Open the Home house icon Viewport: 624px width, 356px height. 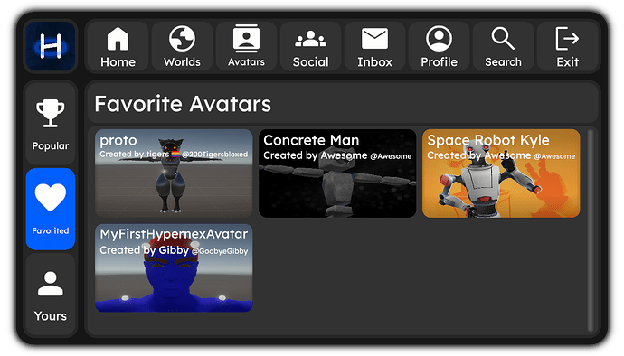pyautogui.click(x=118, y=39)
